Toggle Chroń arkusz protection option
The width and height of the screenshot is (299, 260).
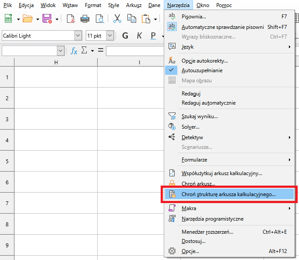[x=198, y=184]
